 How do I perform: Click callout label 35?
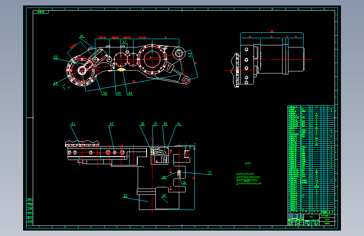point(164,177)
